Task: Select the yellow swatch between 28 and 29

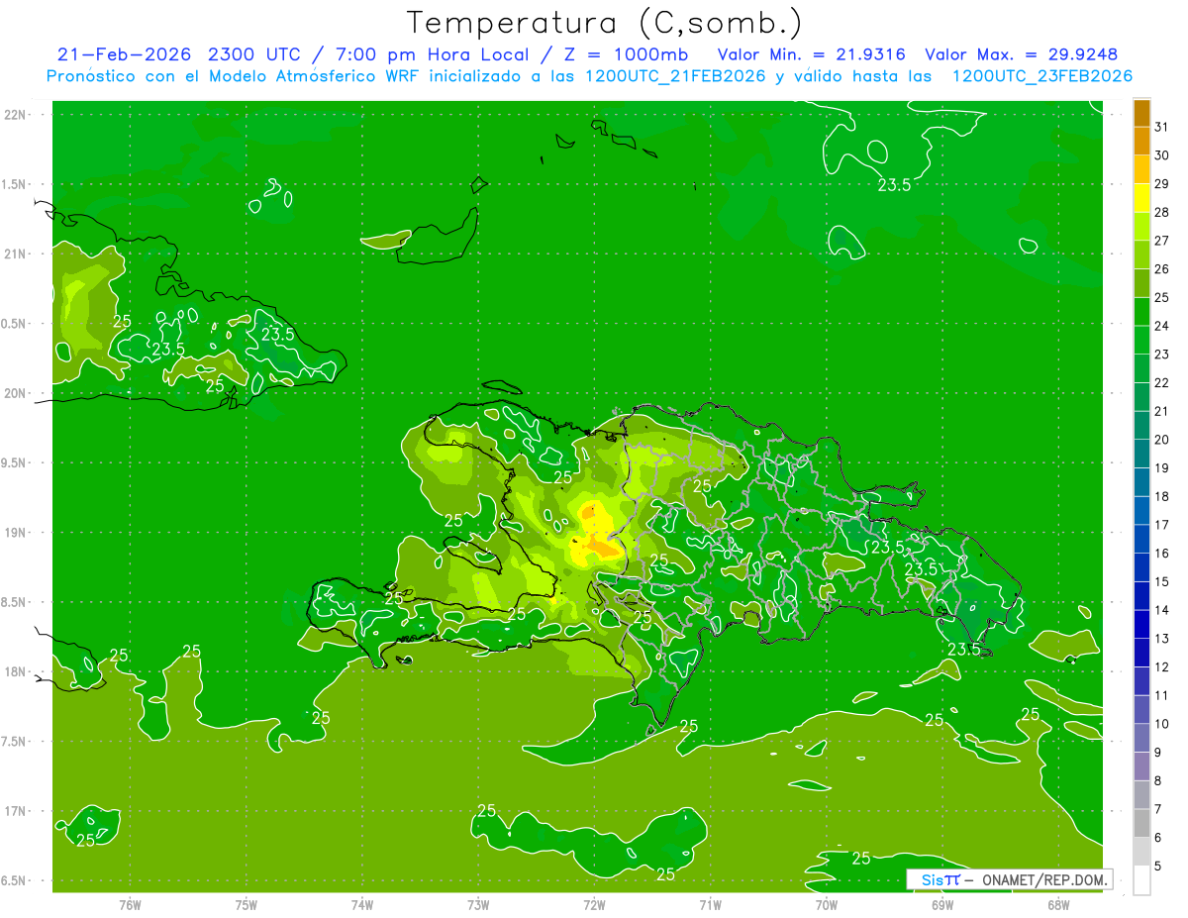Action: pos(1141,198)
